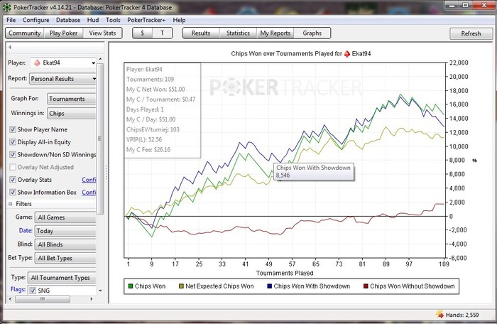Toggle Showdown/Non SD Winnings checkbox

click(13, 155)
